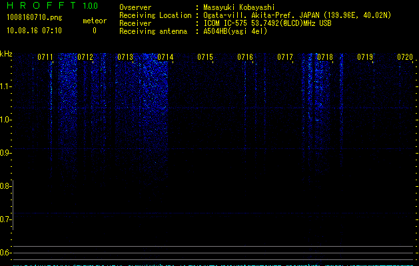The image size is (419, 266).
Task: Select antenna value A504HB(yagi 4el)
Action: [235, 31]
